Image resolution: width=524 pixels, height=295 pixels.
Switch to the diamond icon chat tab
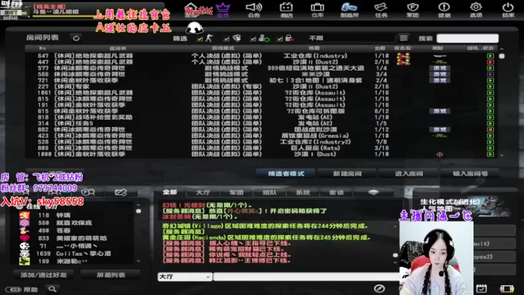(x=373, y=192)
